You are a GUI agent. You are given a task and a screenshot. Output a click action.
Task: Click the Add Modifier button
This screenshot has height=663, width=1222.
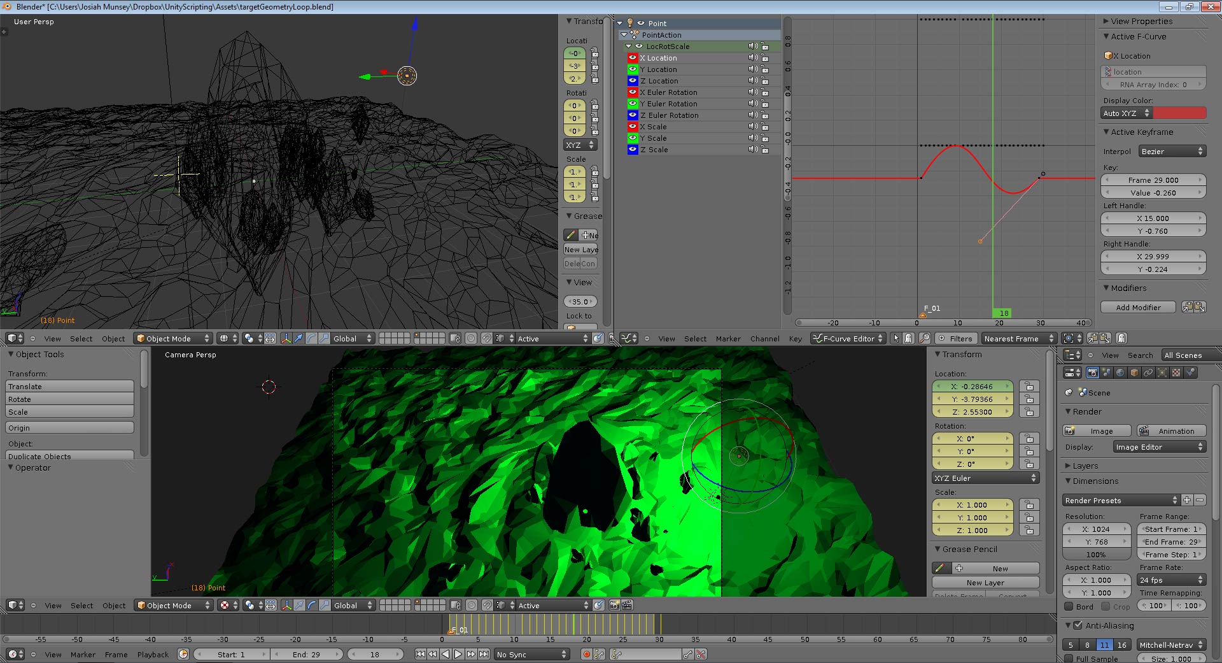(x=1138, y=307)
